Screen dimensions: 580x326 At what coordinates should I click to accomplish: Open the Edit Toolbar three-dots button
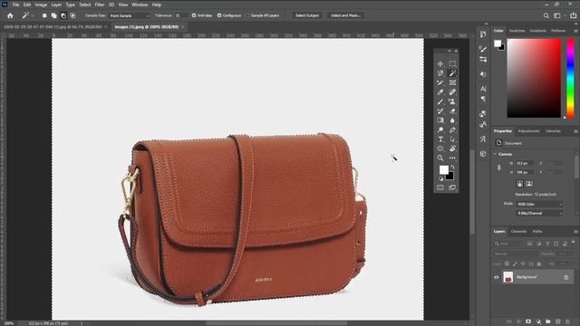pos(452,158)
